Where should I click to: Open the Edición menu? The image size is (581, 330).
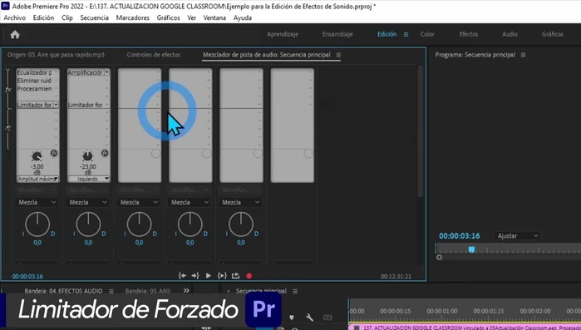[43, 17]
